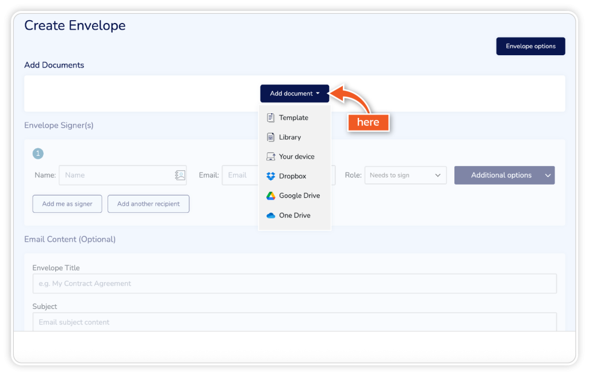Open Envelope options button

pyautogui.click(x=530, y=47)
